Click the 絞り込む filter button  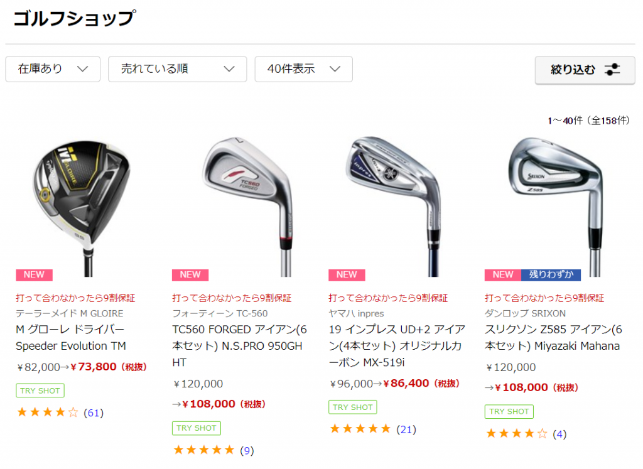585,70
